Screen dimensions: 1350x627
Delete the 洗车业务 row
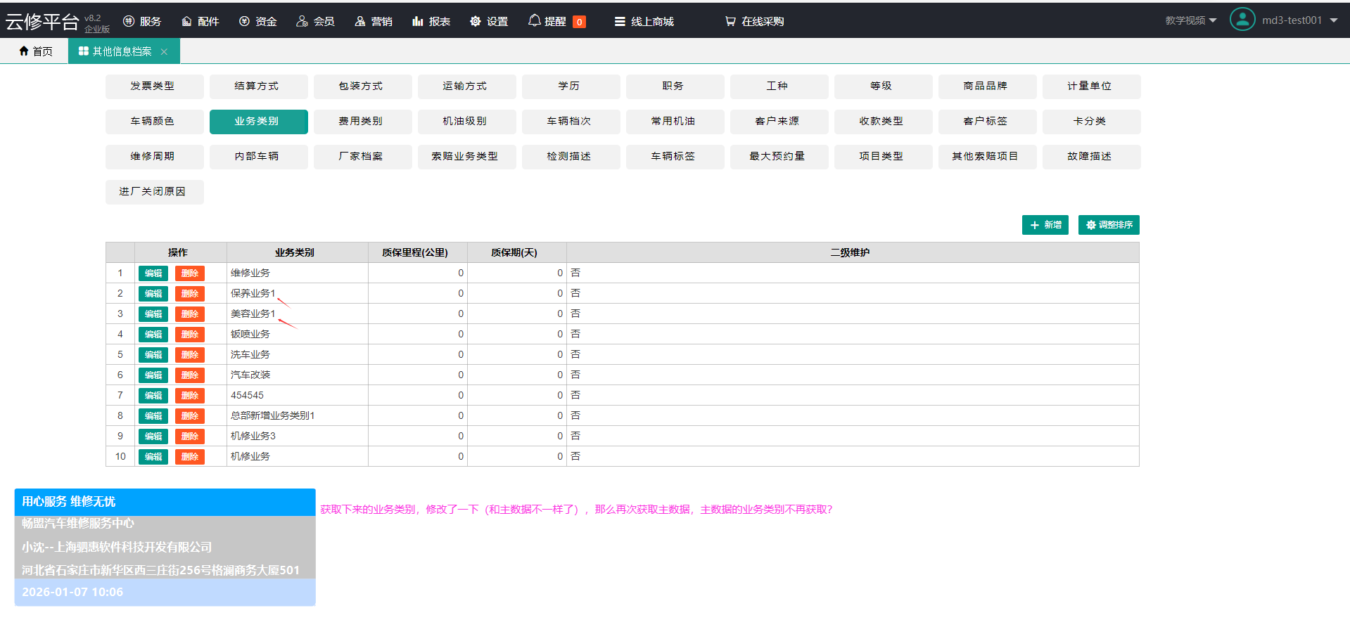click(x=189, y=355)
